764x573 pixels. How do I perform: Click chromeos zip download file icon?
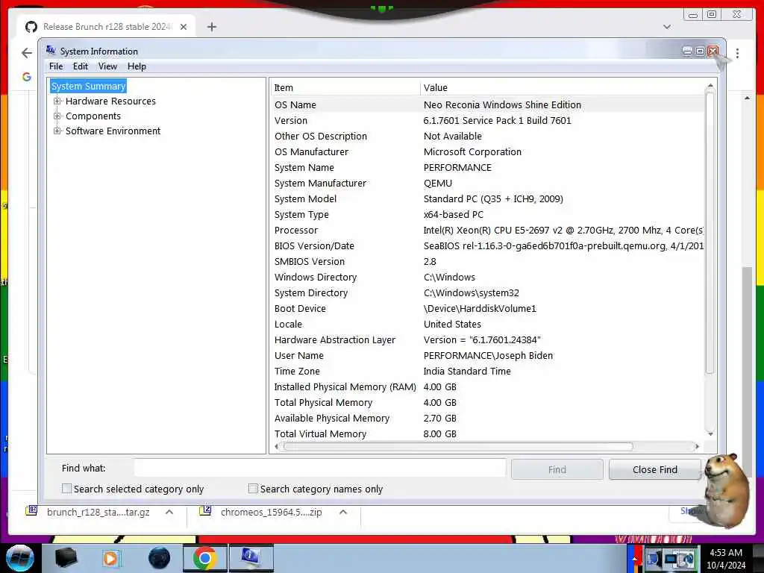click(x=206, y=511)
